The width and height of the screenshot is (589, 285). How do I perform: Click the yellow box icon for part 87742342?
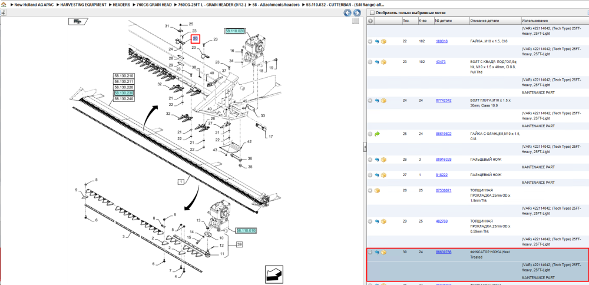pyautogui.click(x=383, y=101)
